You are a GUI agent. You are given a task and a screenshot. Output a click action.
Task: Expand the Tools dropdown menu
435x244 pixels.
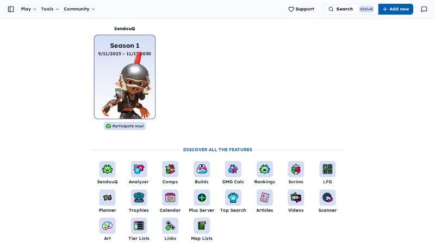50,9
